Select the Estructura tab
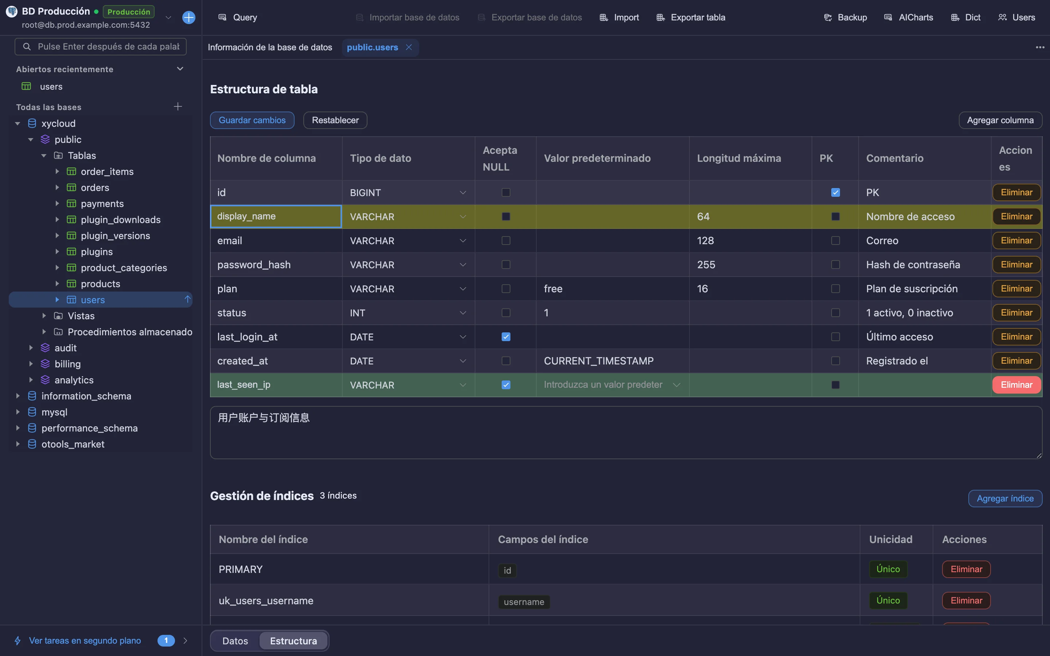Screen dimensions: 1050x656 pyautogui.click(x=293, y=641)
